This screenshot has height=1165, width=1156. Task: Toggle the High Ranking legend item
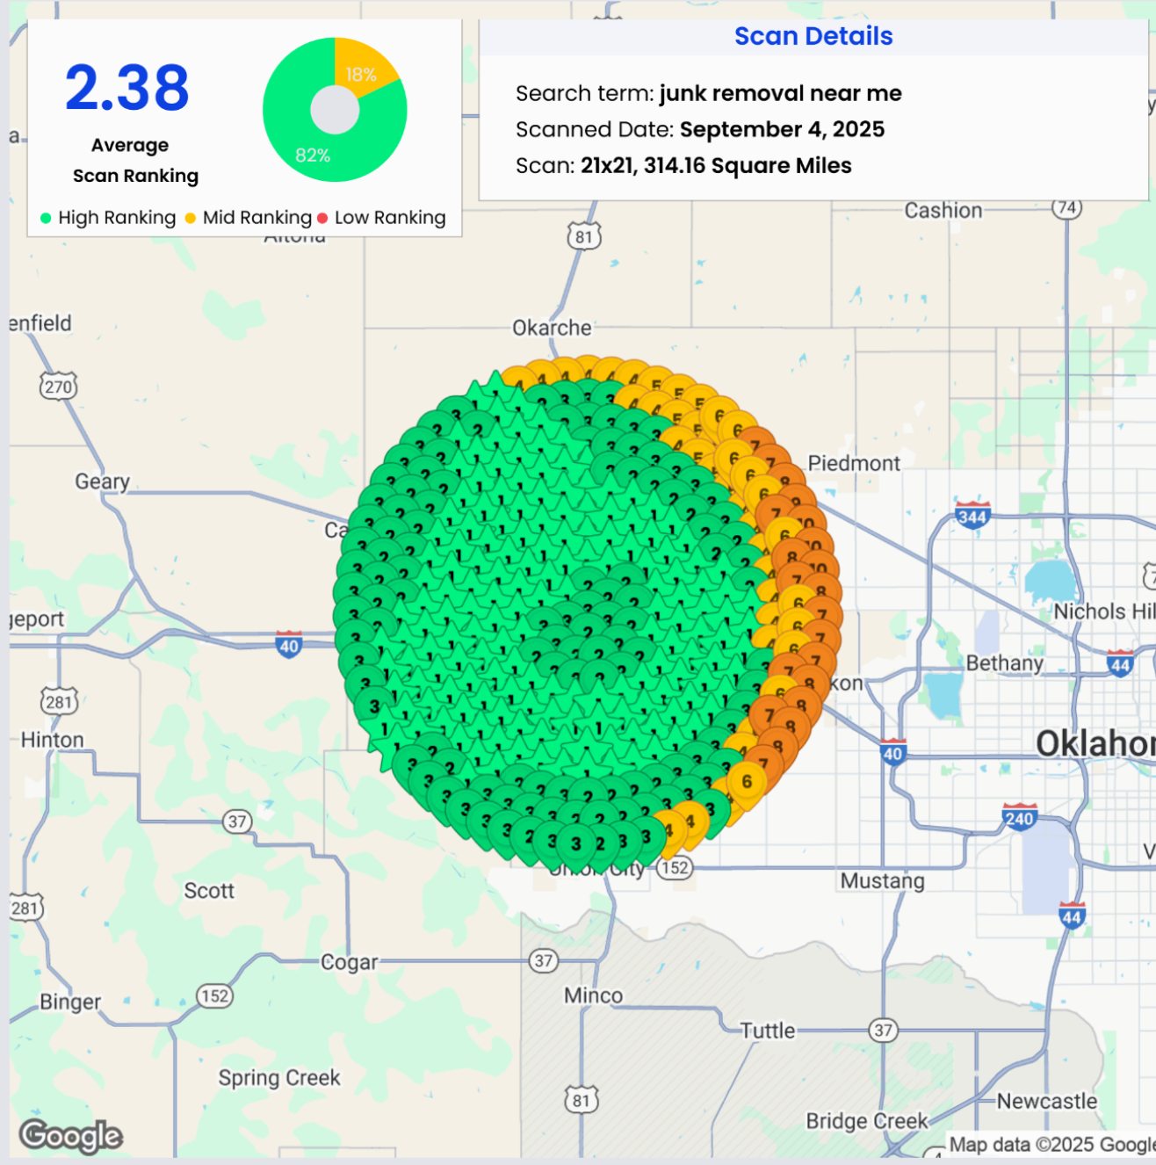click(108, 218)
